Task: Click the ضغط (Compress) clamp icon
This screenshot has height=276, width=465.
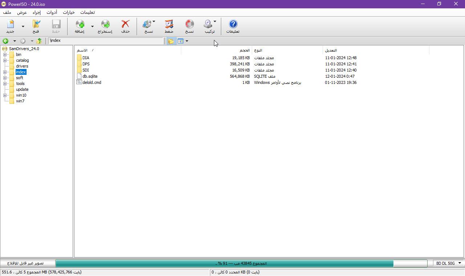Action: click(169, 24)
